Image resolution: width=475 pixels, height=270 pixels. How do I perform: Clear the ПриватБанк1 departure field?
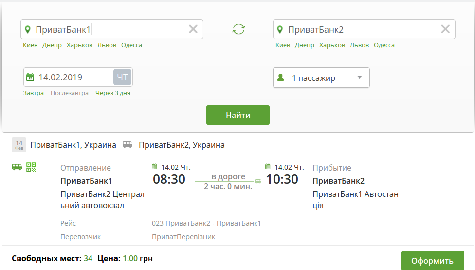click(193, 29)
